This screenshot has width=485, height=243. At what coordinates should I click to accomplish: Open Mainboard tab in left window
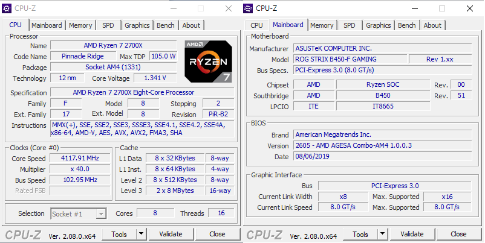point(47,25)
